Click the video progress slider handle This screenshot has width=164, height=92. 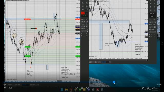coord(114,82)
